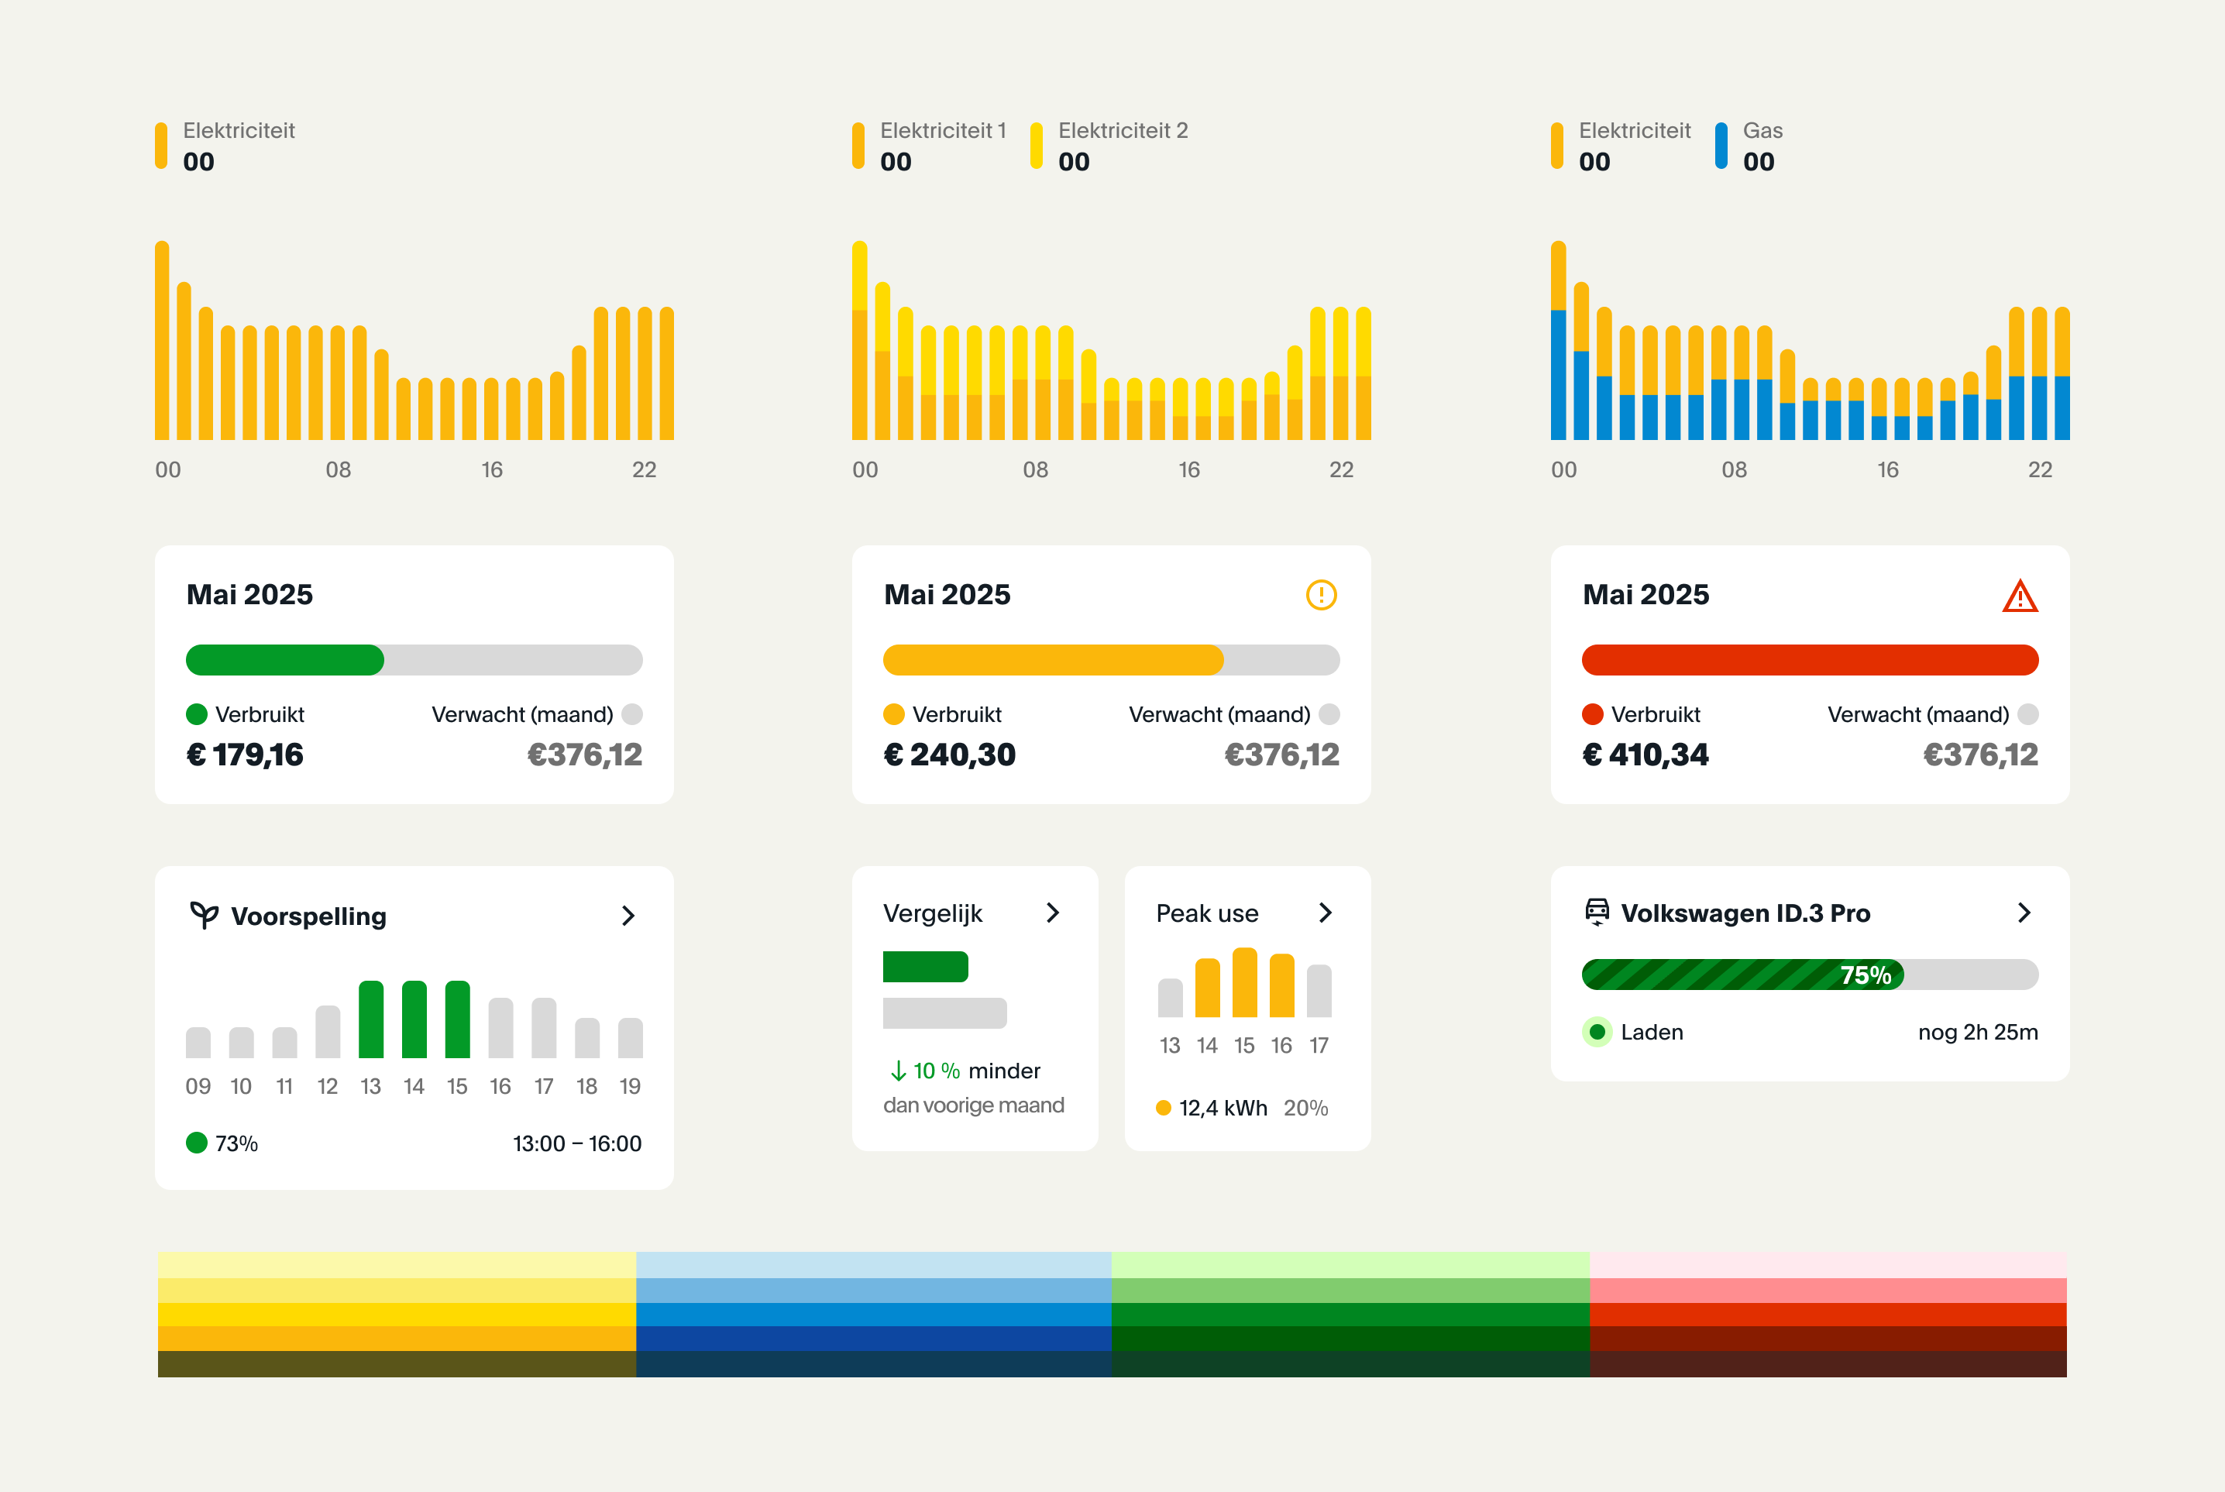Select the green Verbruikt legend dot

point(197,714)
